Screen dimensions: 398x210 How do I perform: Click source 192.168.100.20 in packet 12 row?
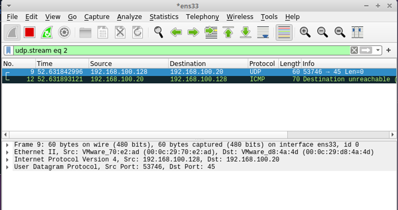[x=117, y=79]
